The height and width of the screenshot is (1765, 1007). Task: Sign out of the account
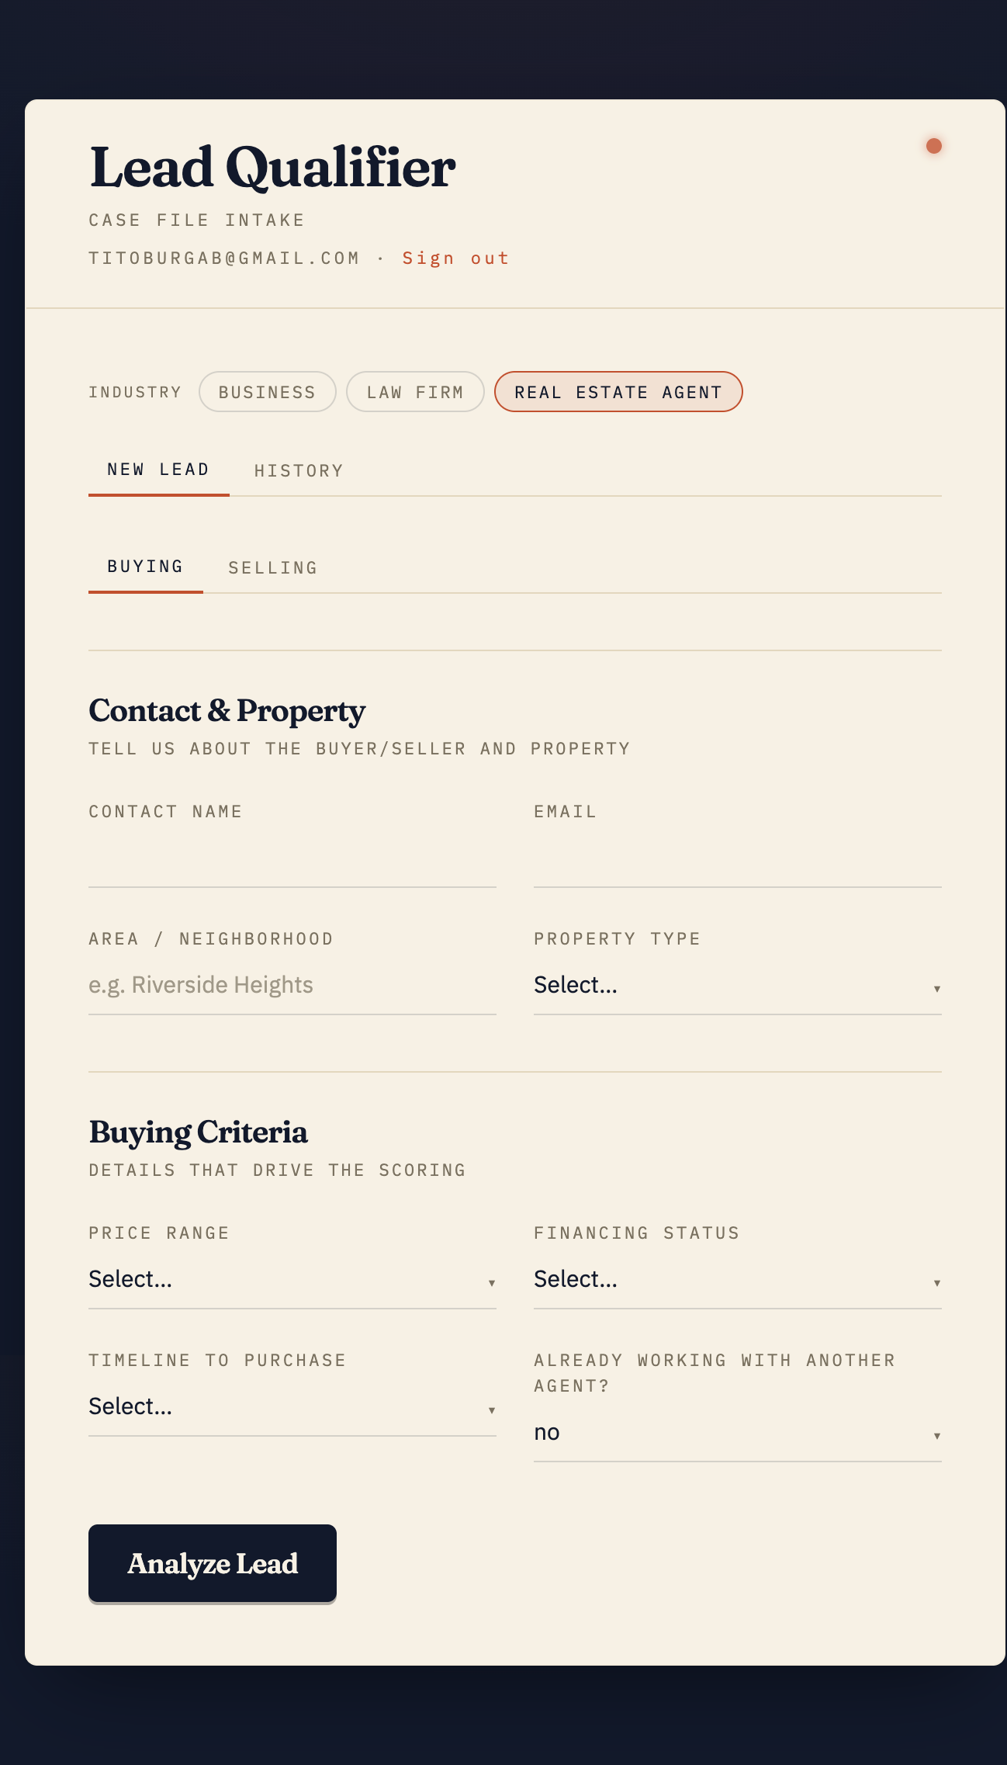(x=456, y=258)
